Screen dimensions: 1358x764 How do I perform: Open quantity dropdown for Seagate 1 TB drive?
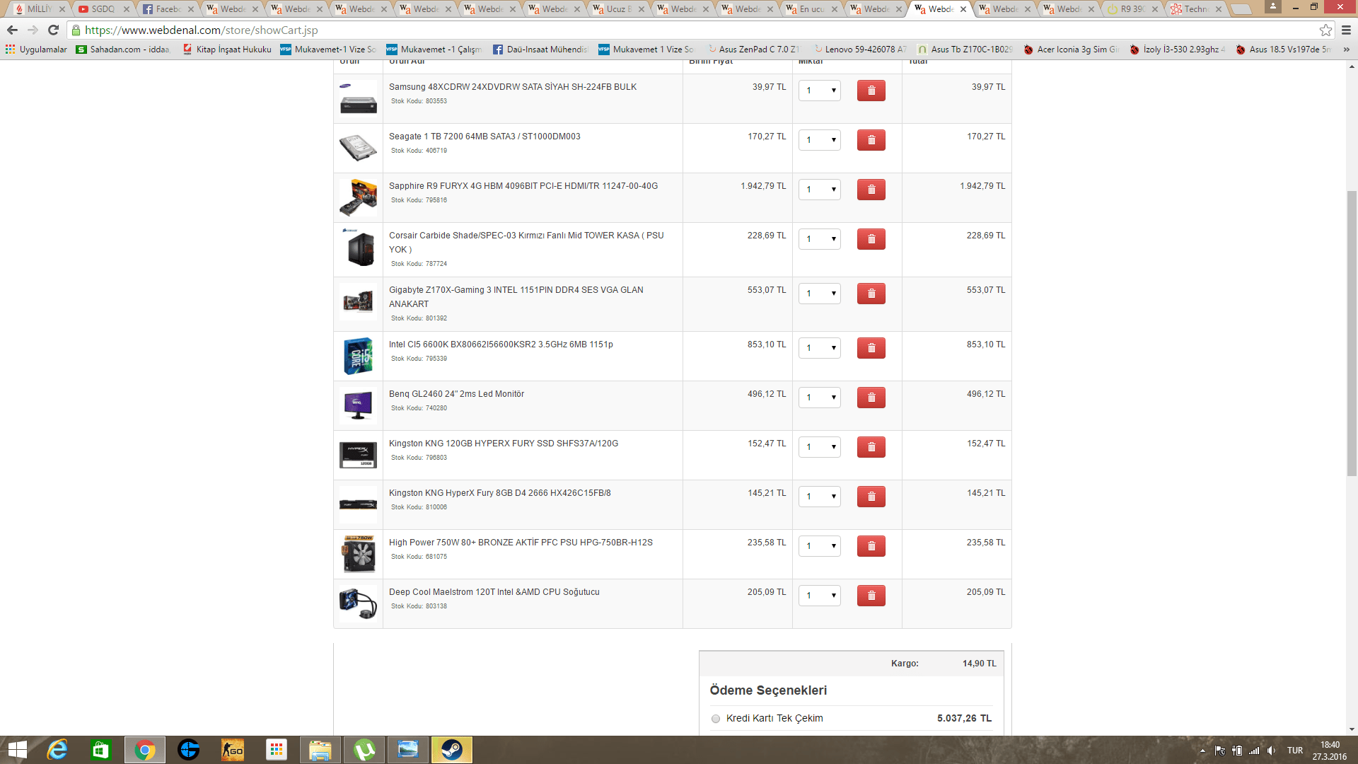819,140
